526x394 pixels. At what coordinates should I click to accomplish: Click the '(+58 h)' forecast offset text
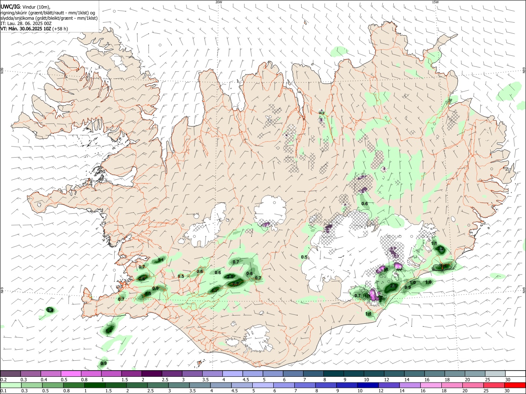tap(60, 29)
